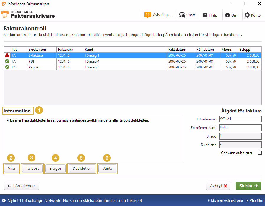Sort by the Fakturanr column header

[70, 50]
